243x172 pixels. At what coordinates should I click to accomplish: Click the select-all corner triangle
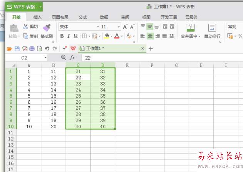pyautogui.click(x=14, y=65)
